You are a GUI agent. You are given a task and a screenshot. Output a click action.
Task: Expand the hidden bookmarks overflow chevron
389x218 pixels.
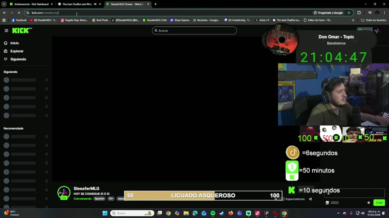click(353, 20)
